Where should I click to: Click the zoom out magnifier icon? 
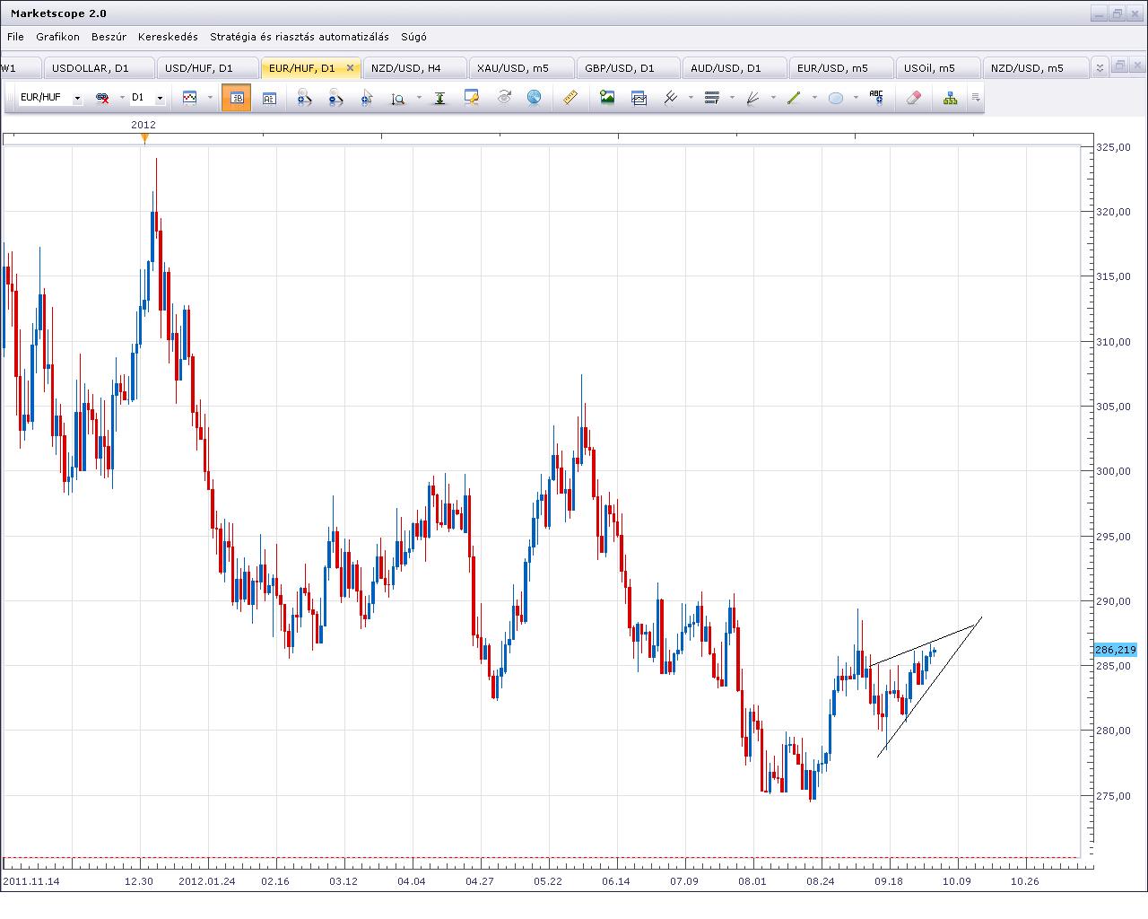click(335, 98)
